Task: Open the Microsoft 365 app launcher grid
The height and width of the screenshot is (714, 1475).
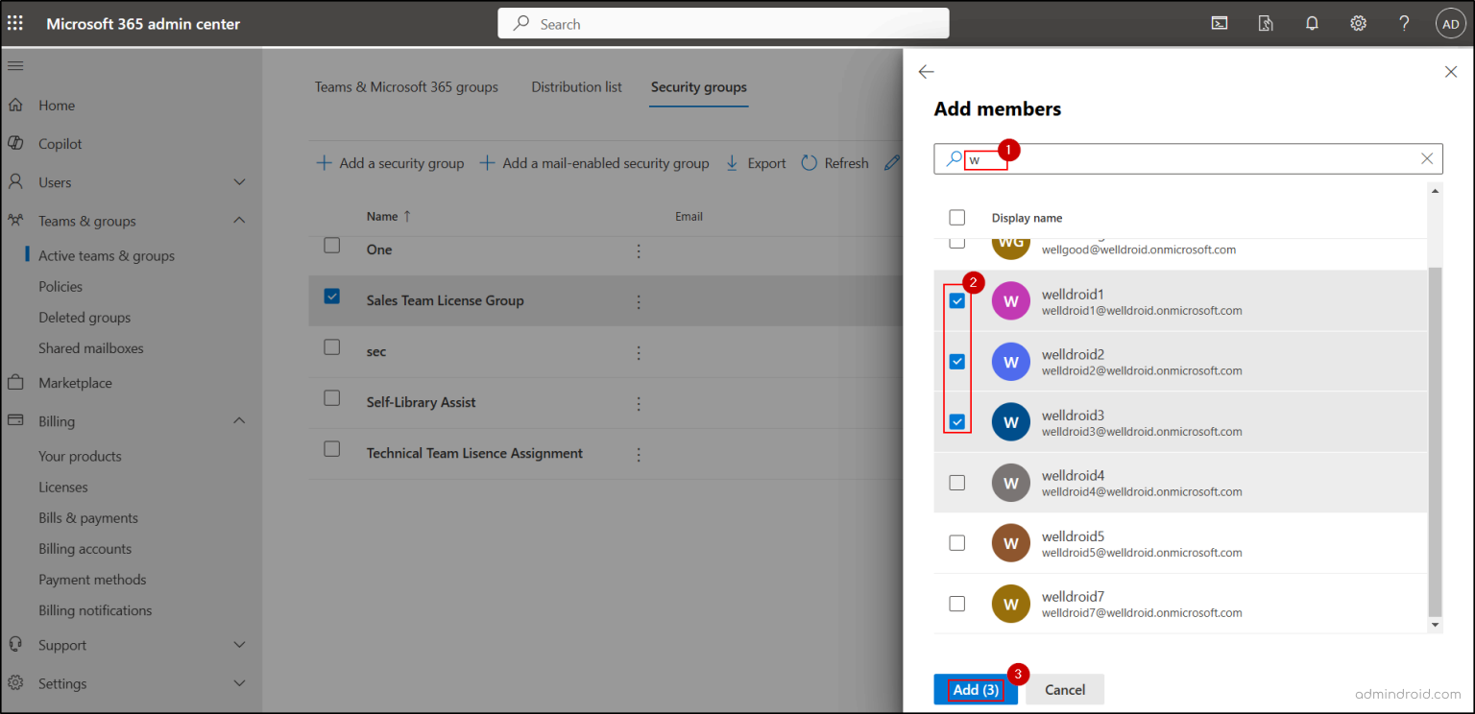Action: (14, 23)
